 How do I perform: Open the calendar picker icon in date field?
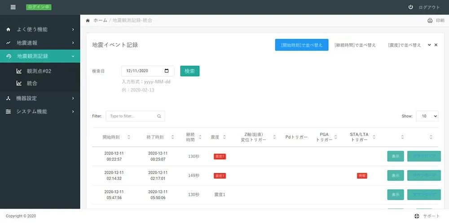(x=167, y=71)
